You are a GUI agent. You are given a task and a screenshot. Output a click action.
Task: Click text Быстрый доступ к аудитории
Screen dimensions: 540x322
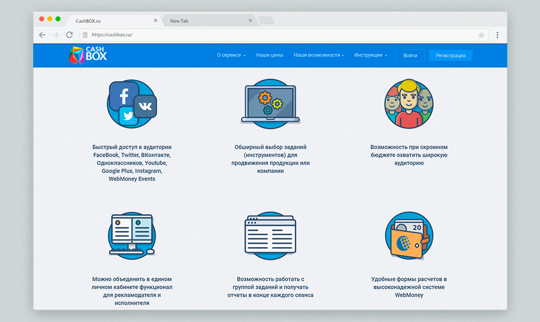point(132,147)
